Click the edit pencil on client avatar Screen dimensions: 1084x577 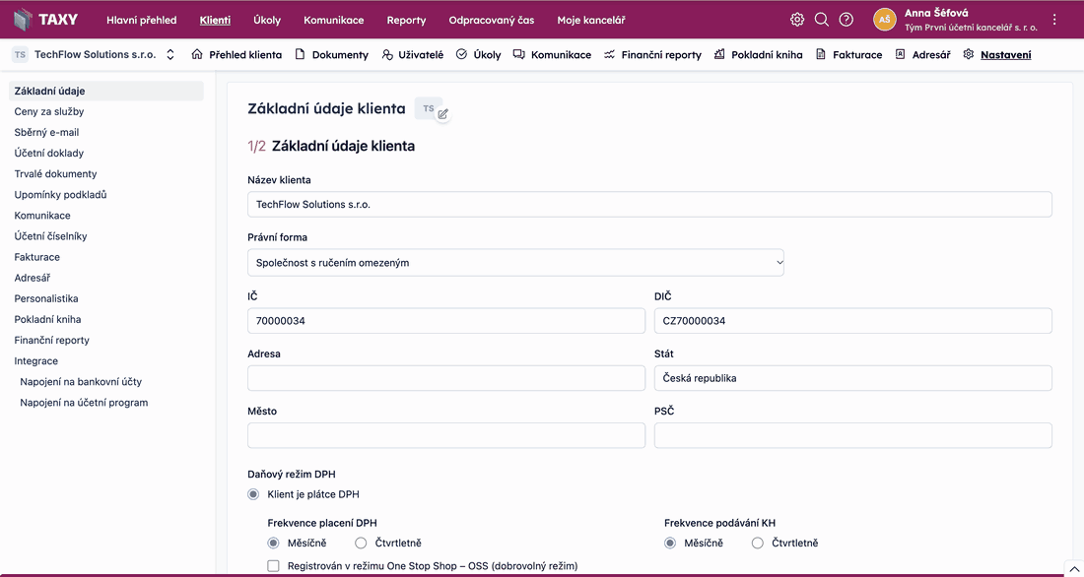[x=443, y=114]
